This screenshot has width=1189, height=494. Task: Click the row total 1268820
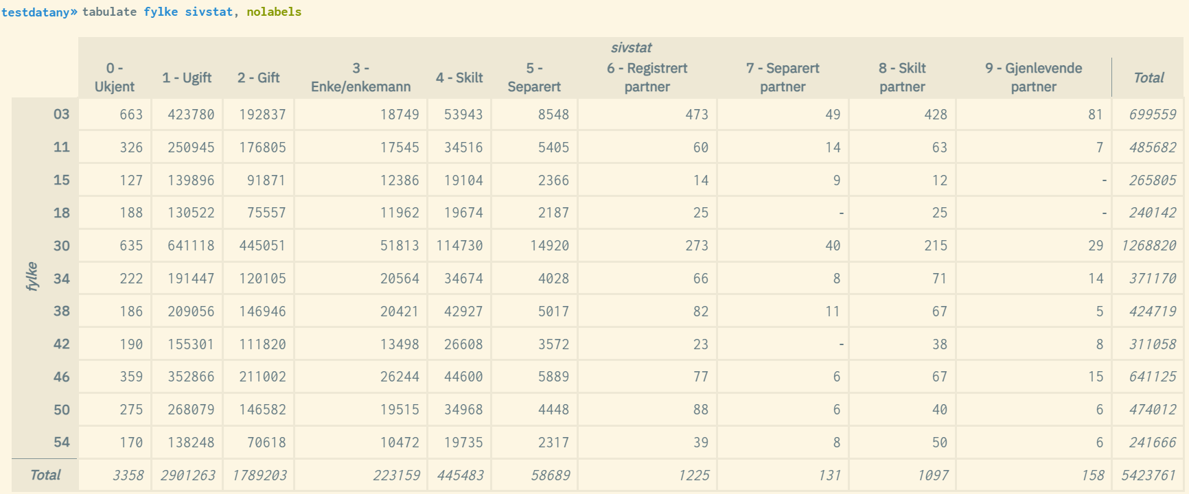tap(1148, 246)
